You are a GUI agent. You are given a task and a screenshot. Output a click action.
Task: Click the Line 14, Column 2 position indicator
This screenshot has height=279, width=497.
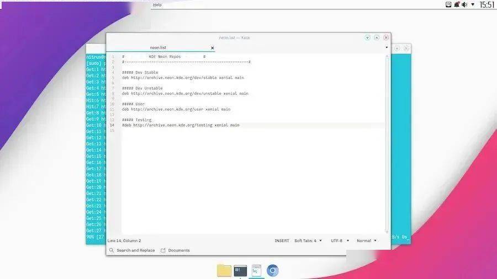124,241
